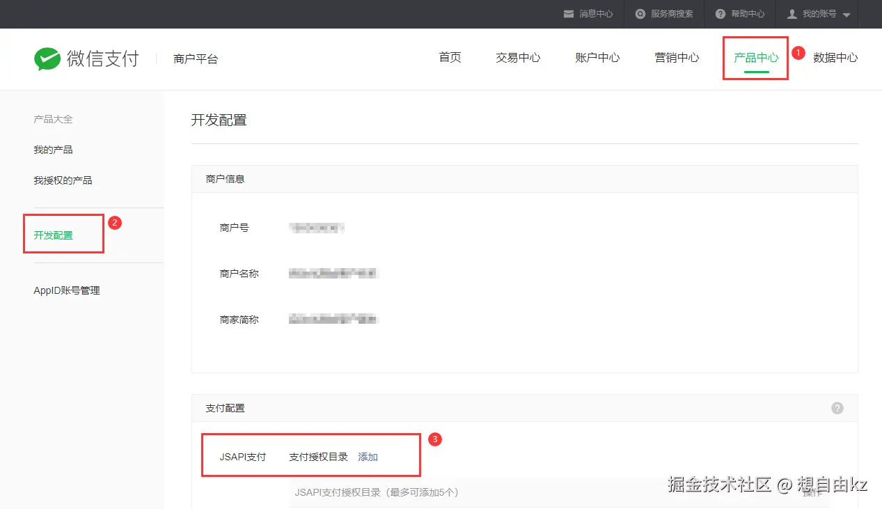This screenshot has height=509, width=882.
Task: Open the 数据中心 navigation tab
Action: [835, 58]
